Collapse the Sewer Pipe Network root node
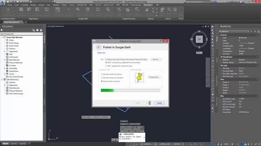261x146 pixels. pos(2,37)
